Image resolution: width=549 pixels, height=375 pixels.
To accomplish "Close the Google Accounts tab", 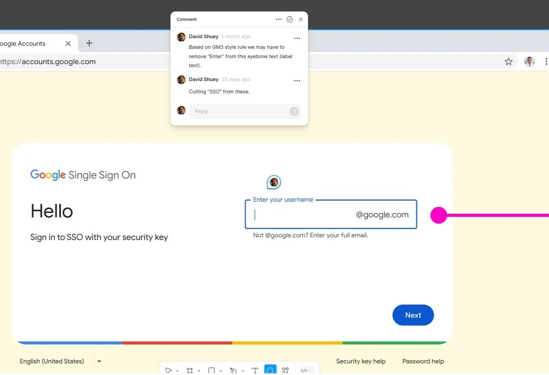I will click(68, 43).
